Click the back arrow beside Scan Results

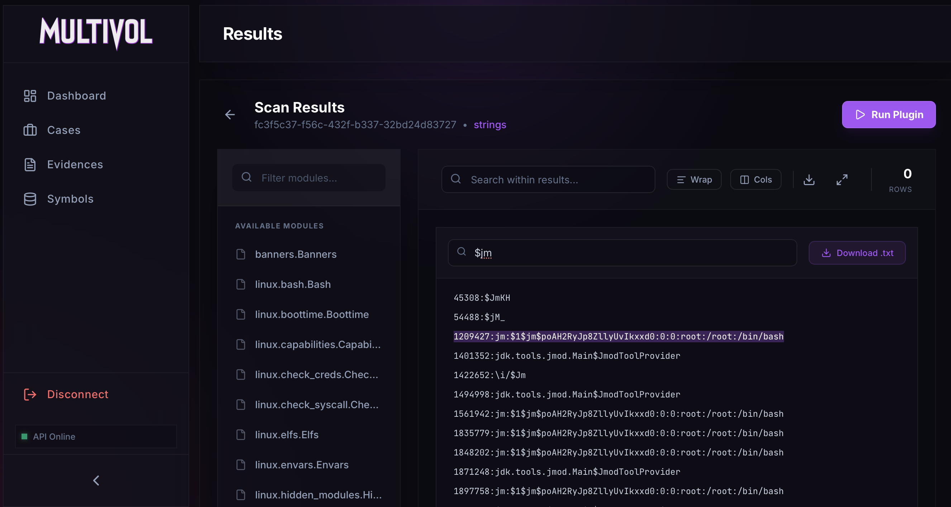pos(230,115)
